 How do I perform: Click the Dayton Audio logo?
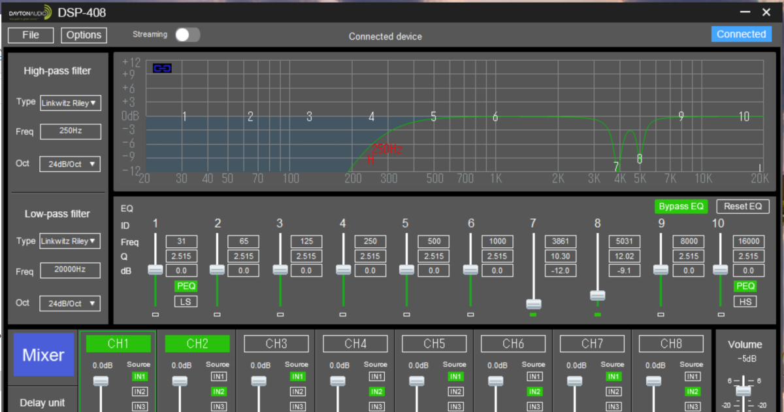point(29,12)
